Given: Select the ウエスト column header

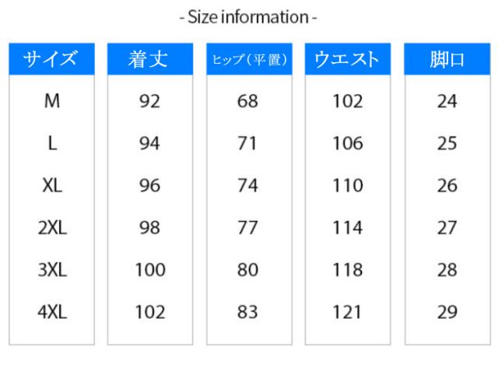Looking at the screenshot, I should (x=347, y=59).
